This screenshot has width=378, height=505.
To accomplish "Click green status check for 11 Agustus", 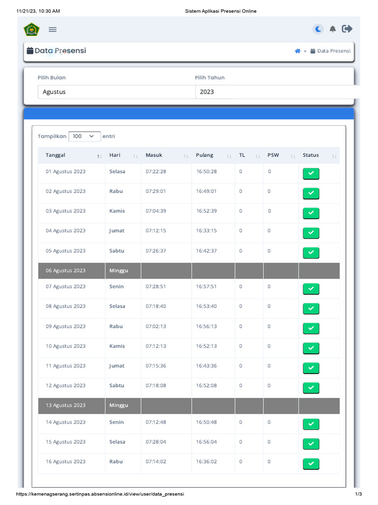I will pos(311,368).
